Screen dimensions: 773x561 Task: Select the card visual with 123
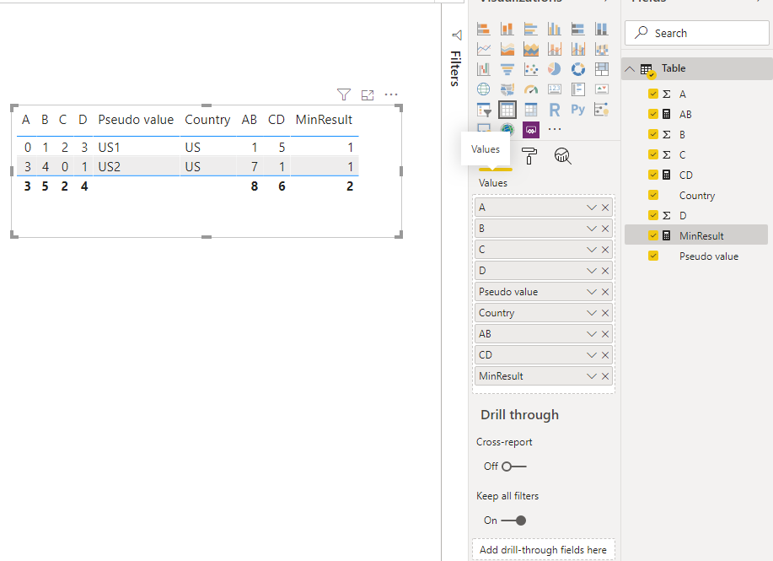pos(554,89)
